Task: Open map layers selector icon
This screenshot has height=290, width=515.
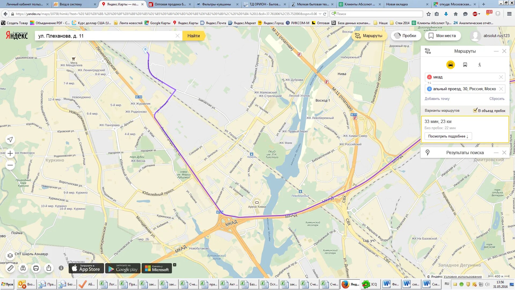Action: click(x=10, y=255)
